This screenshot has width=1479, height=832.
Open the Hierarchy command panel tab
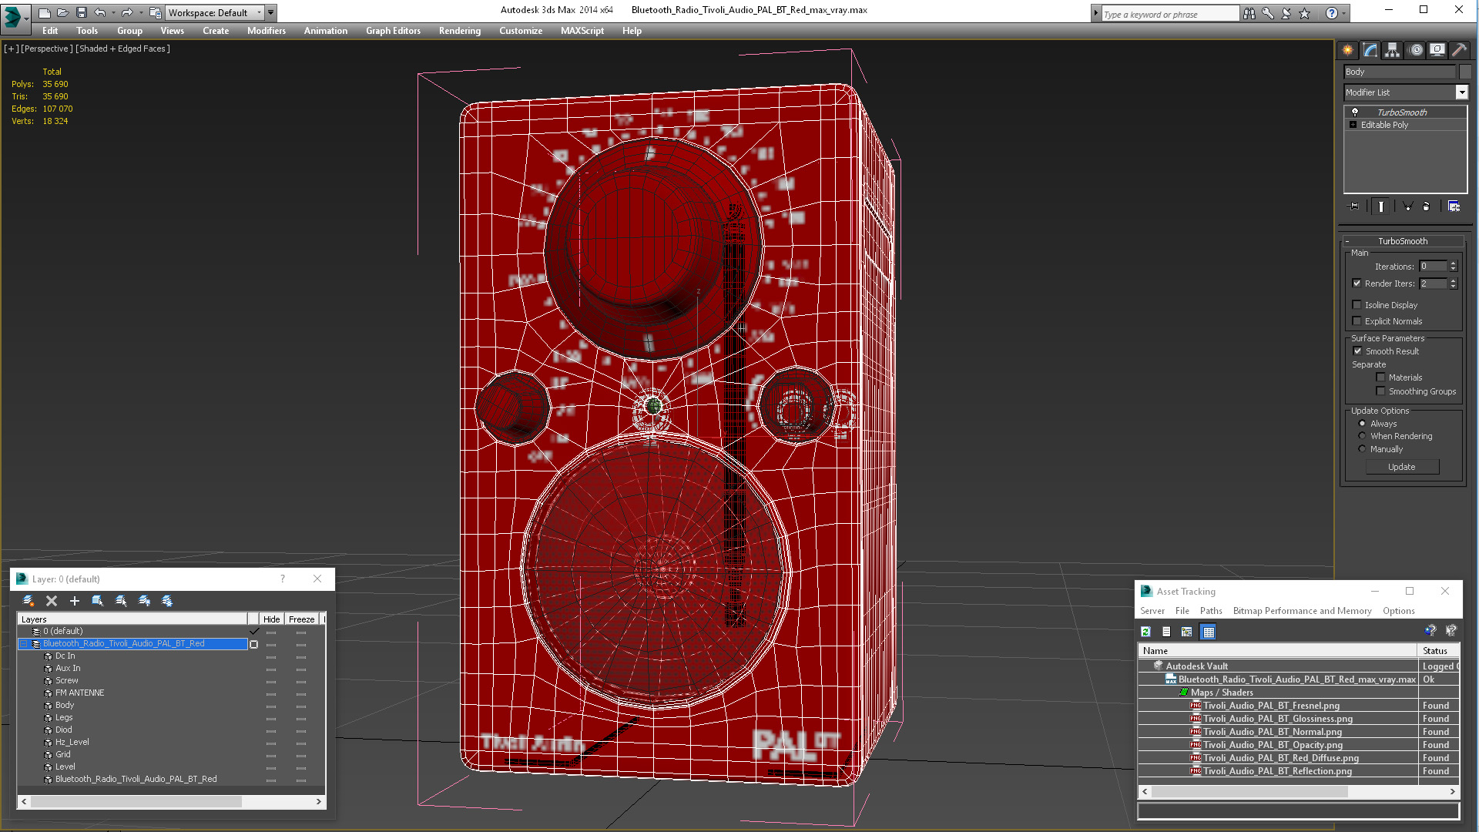pyautogui.click(x=1392, y=50)
